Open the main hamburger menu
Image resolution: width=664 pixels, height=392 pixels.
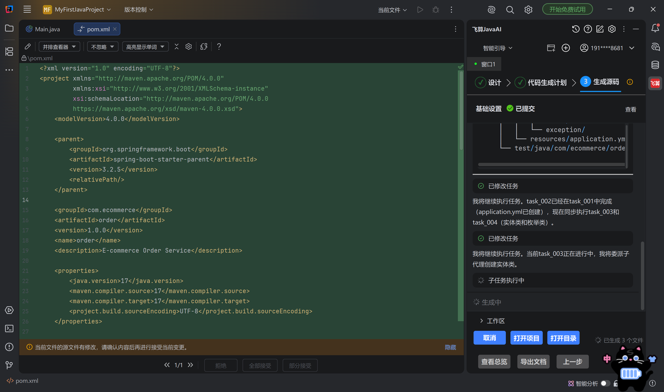27,9
